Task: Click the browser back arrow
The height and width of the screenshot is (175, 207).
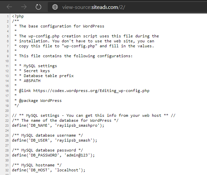Action: point(9,7)
